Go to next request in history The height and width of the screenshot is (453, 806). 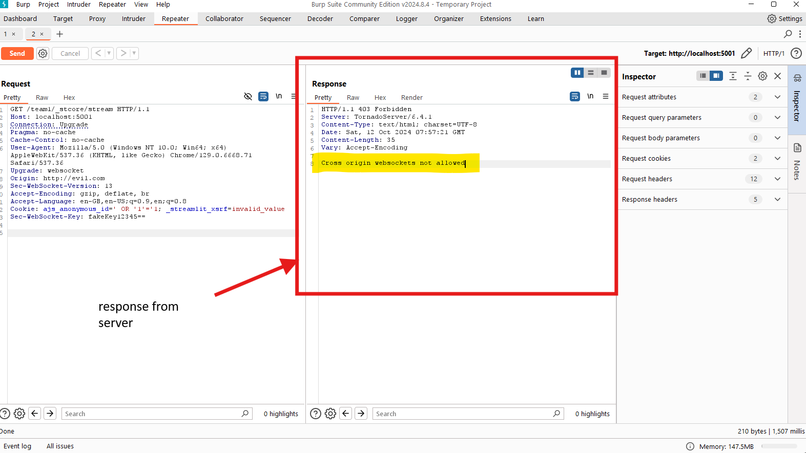[x=123, y=53]
